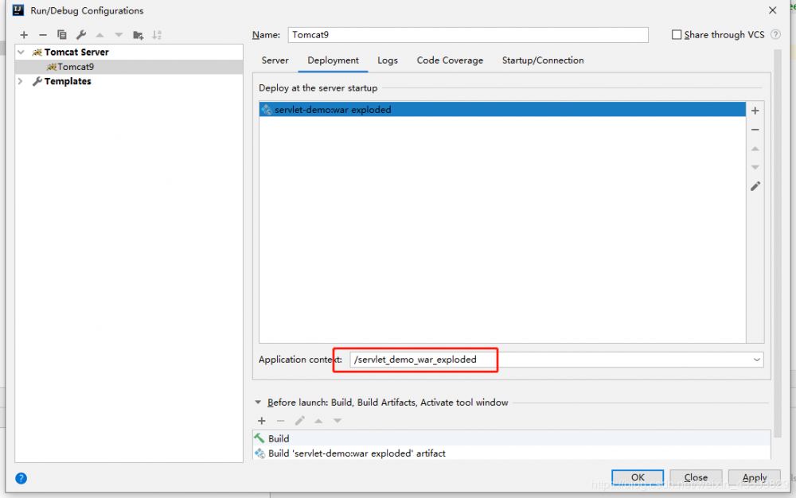Viewport: 796px width, 498px height.
Task: Open Startup/Connection tab
Action: (543, 60)
